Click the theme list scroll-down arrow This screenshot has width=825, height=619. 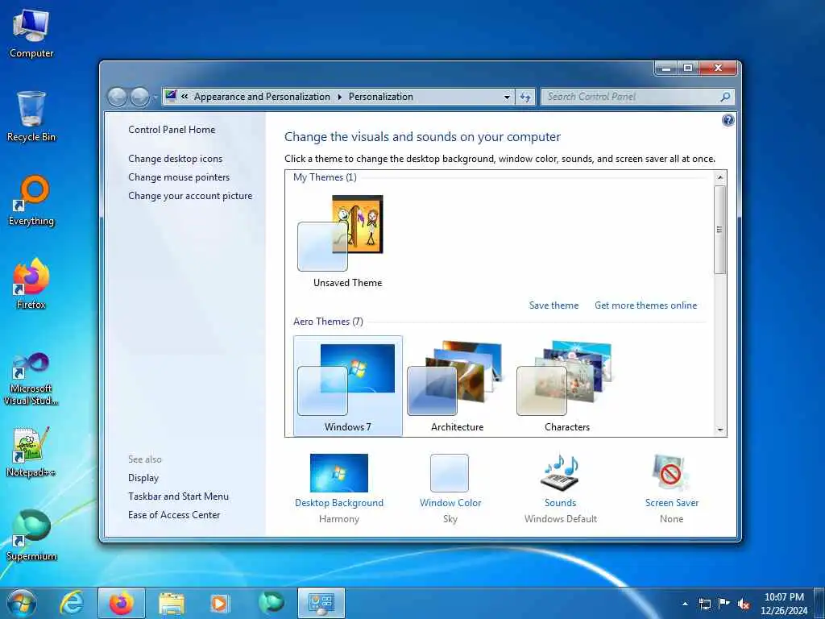click(719, 430)
